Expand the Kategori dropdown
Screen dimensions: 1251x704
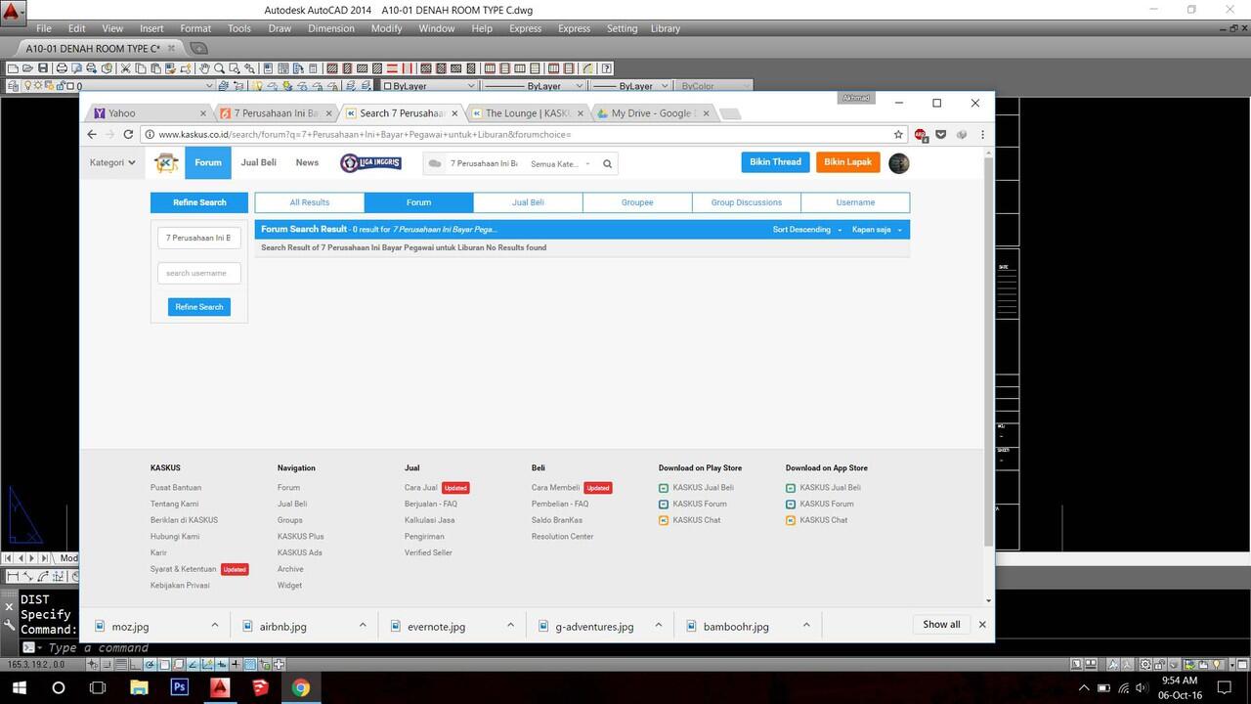coord(112,162)
